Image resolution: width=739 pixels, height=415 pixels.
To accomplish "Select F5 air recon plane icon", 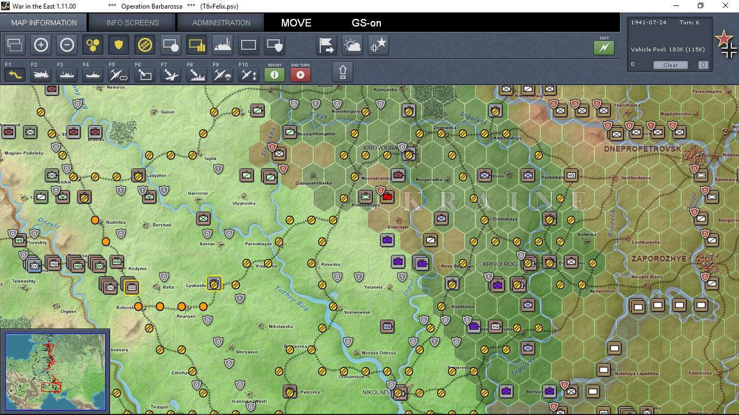I will click(x=119, y=75).
